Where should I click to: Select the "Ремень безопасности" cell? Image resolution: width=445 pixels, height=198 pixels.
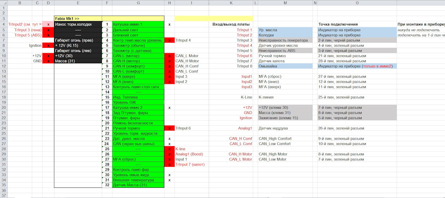point(138,123)
